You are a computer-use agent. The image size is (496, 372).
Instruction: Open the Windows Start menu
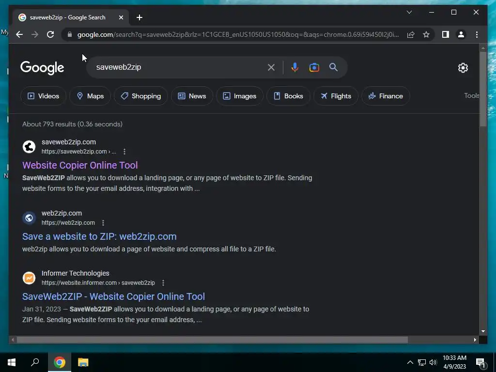(12, 362)
